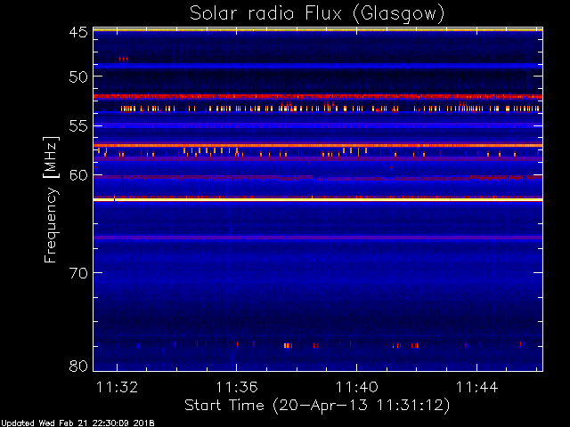Click the Start Time axis label
The height and width of the screenshot is (427, 570).
317,406
